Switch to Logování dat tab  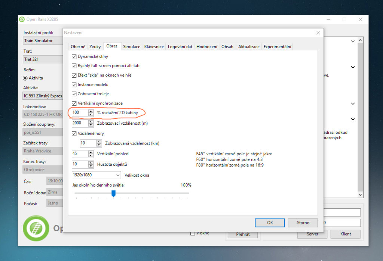tap(180, 47)
